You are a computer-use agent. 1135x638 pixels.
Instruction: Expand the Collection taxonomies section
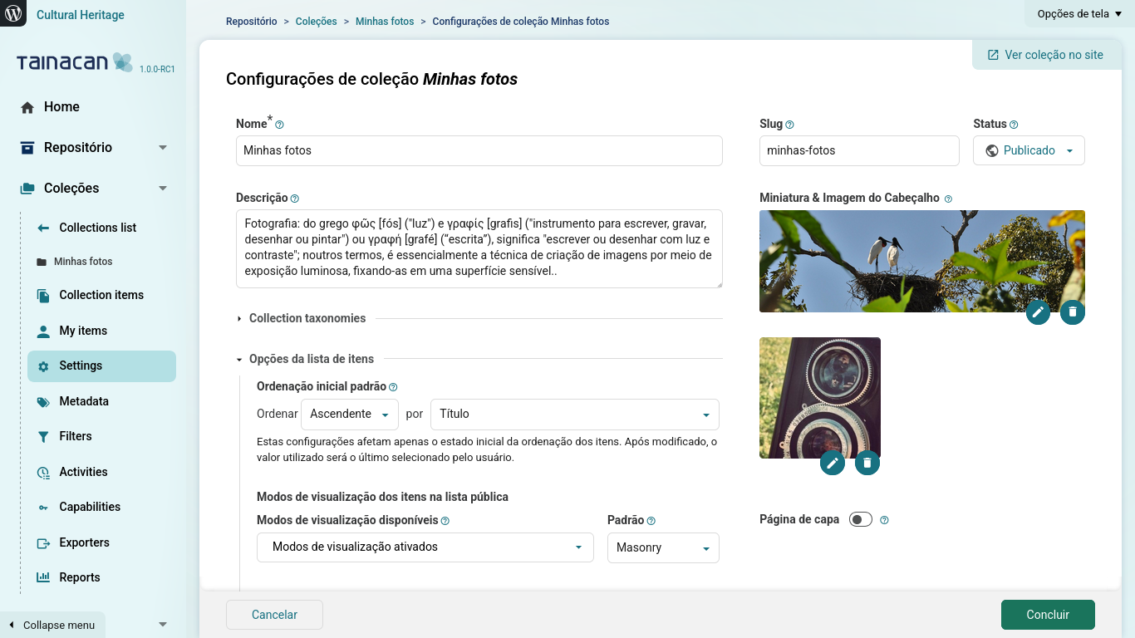point(307,318)
